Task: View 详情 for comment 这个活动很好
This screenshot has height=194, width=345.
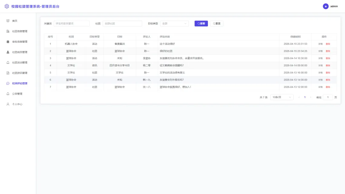Action: click(x=320, y=44)
